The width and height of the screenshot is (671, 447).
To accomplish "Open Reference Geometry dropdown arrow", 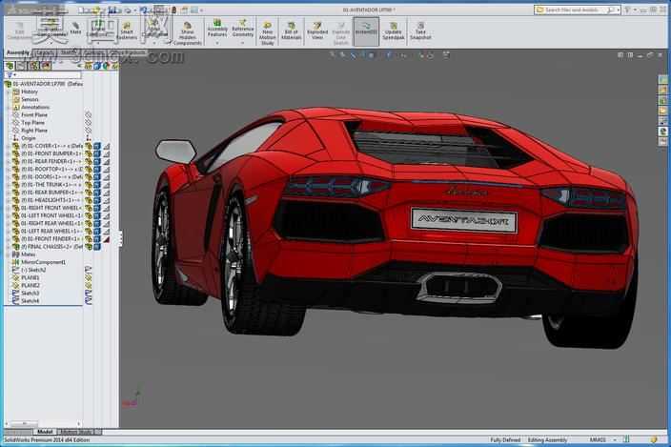I will 243,43.
